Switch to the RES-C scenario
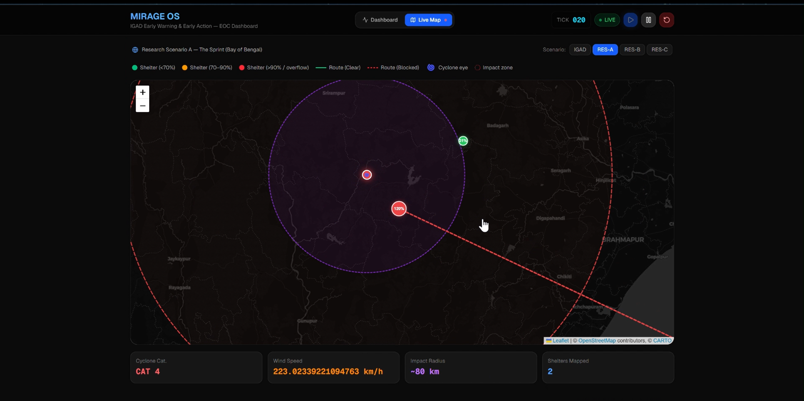Screen dimensions: 804x401 [660, 50]
